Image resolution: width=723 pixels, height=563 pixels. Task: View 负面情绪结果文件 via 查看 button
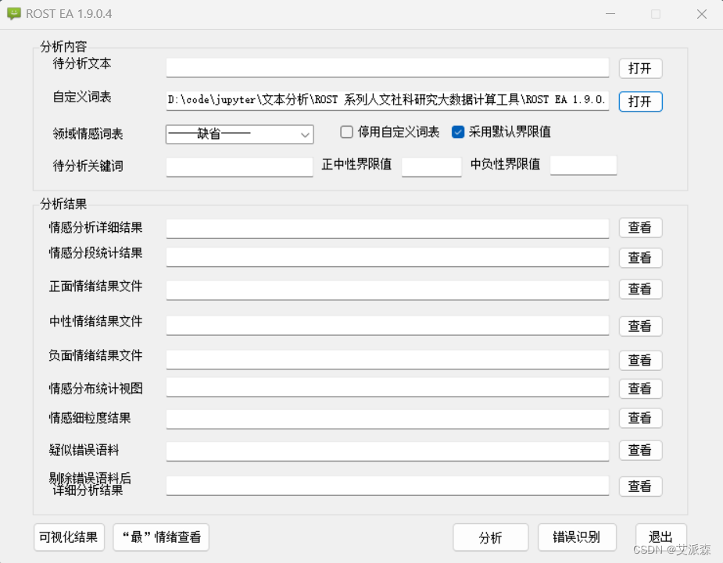[640, 360]
